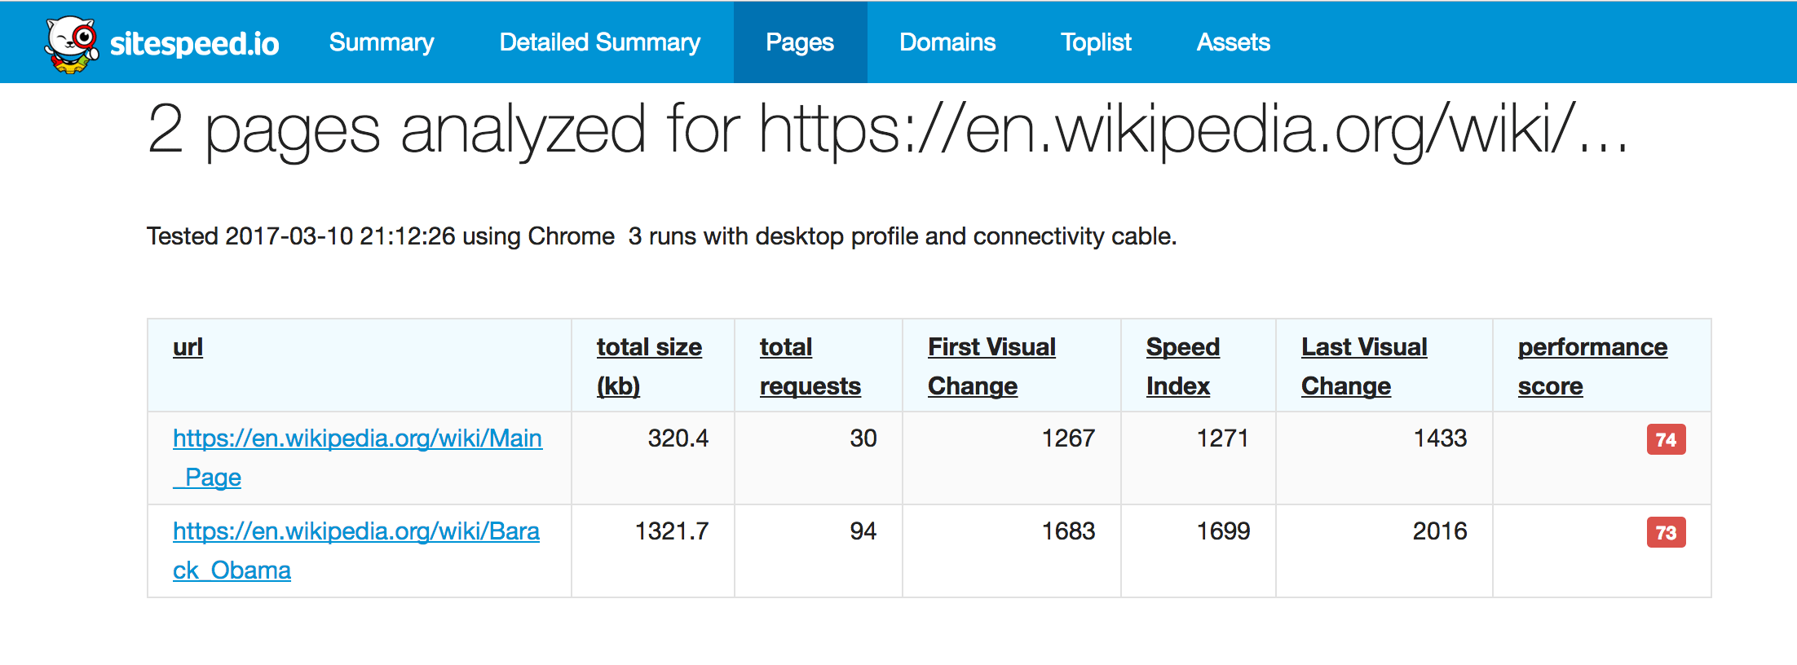Go to the Toplist tab
The height and width of the screenshot is (665, 1797).
1096,42
